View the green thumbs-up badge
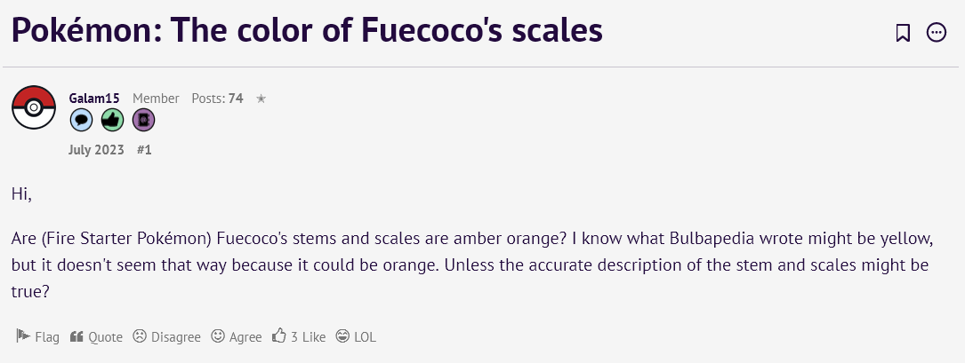 coord(113,121)
